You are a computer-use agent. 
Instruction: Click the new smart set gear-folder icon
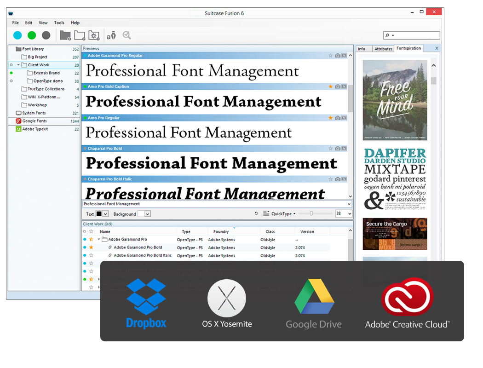click(94, 35)
